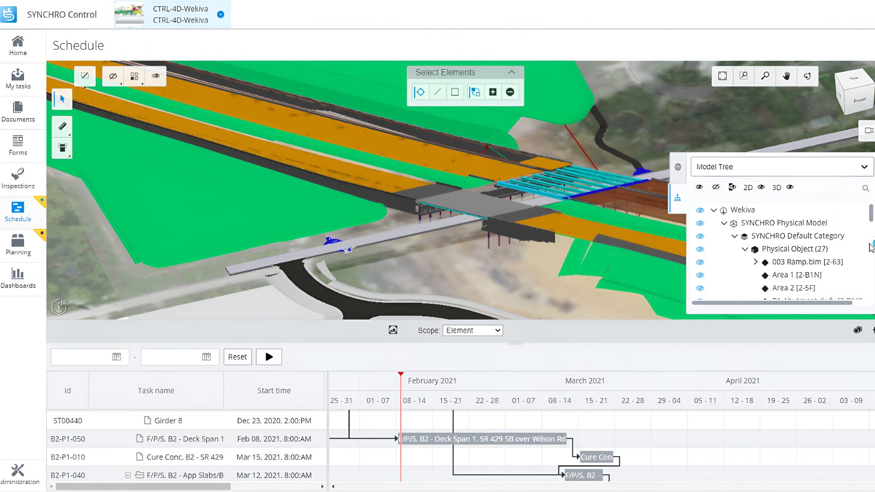
Task: Click the CTRL-4D-Wekiva project thumbnail
Action: 129,14
